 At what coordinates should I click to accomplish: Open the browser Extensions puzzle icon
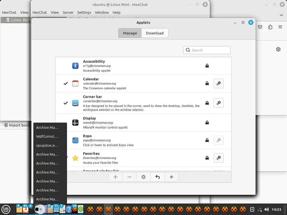point(270,27)
